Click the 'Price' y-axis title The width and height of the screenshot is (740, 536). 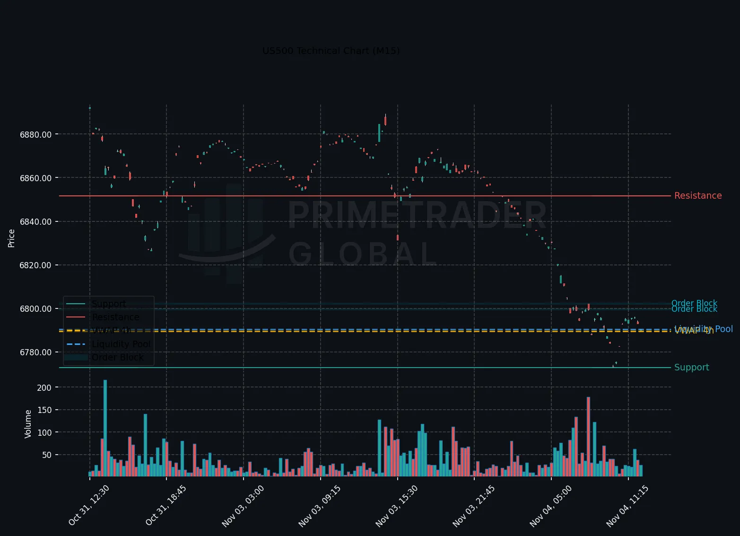tap(11, 238)
